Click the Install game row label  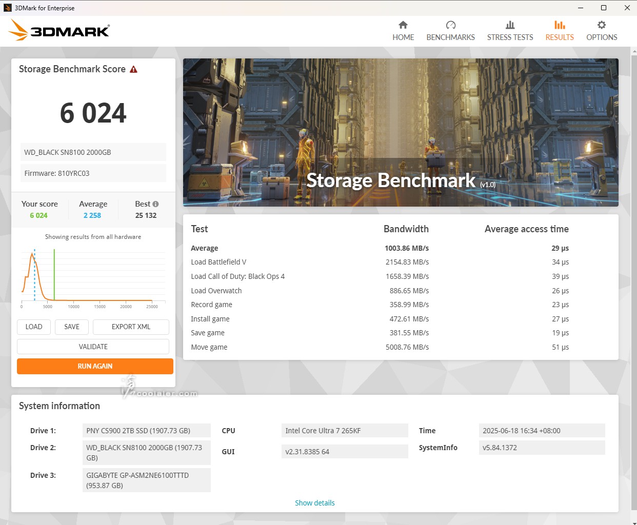pos(210,319)
